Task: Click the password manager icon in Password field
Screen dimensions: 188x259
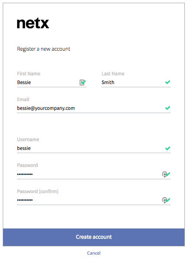Action: coord(164,174)
